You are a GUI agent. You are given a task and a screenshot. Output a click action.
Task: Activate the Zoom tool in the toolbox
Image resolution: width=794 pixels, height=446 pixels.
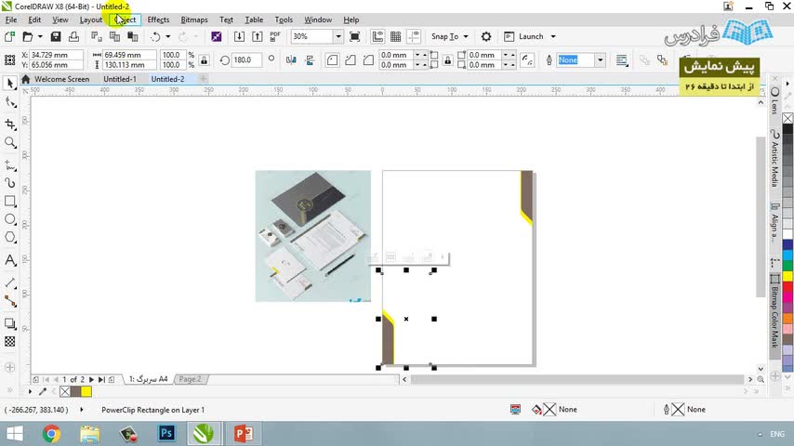click(x=10, y=143)
